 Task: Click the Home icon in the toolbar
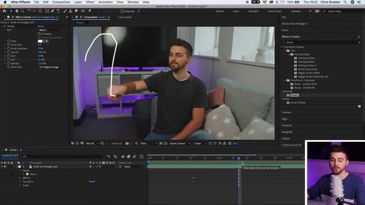point(4,11)
